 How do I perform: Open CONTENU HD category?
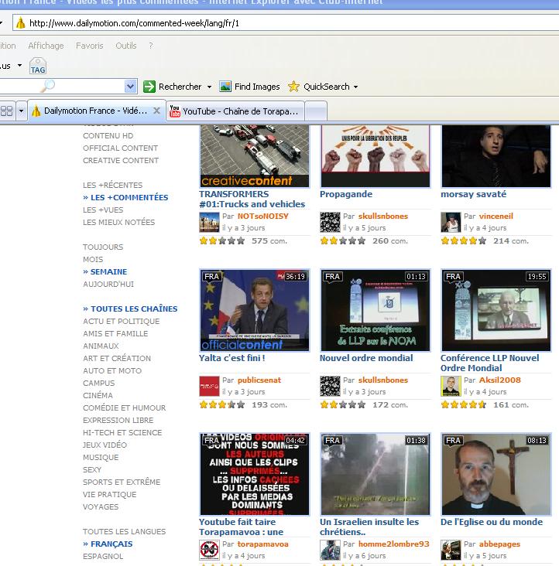click(x=108, y=135)
